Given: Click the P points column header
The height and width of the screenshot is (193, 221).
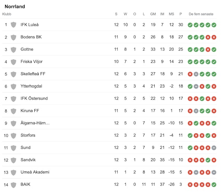Looking at the screenshot, I should coord(180,14).
